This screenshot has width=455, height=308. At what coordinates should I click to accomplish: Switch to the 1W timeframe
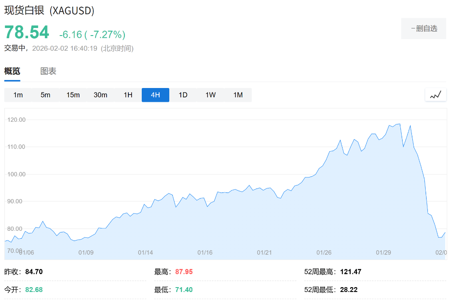tap(211, 95)
